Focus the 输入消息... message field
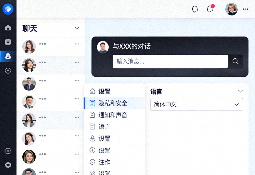Viewport: 255px width, 175px height. point(170,61)
